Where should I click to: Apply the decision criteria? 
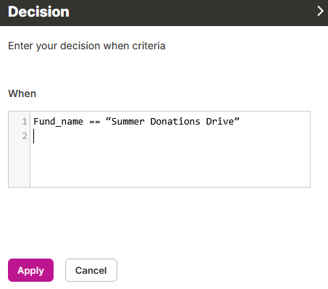click(30, 270)
